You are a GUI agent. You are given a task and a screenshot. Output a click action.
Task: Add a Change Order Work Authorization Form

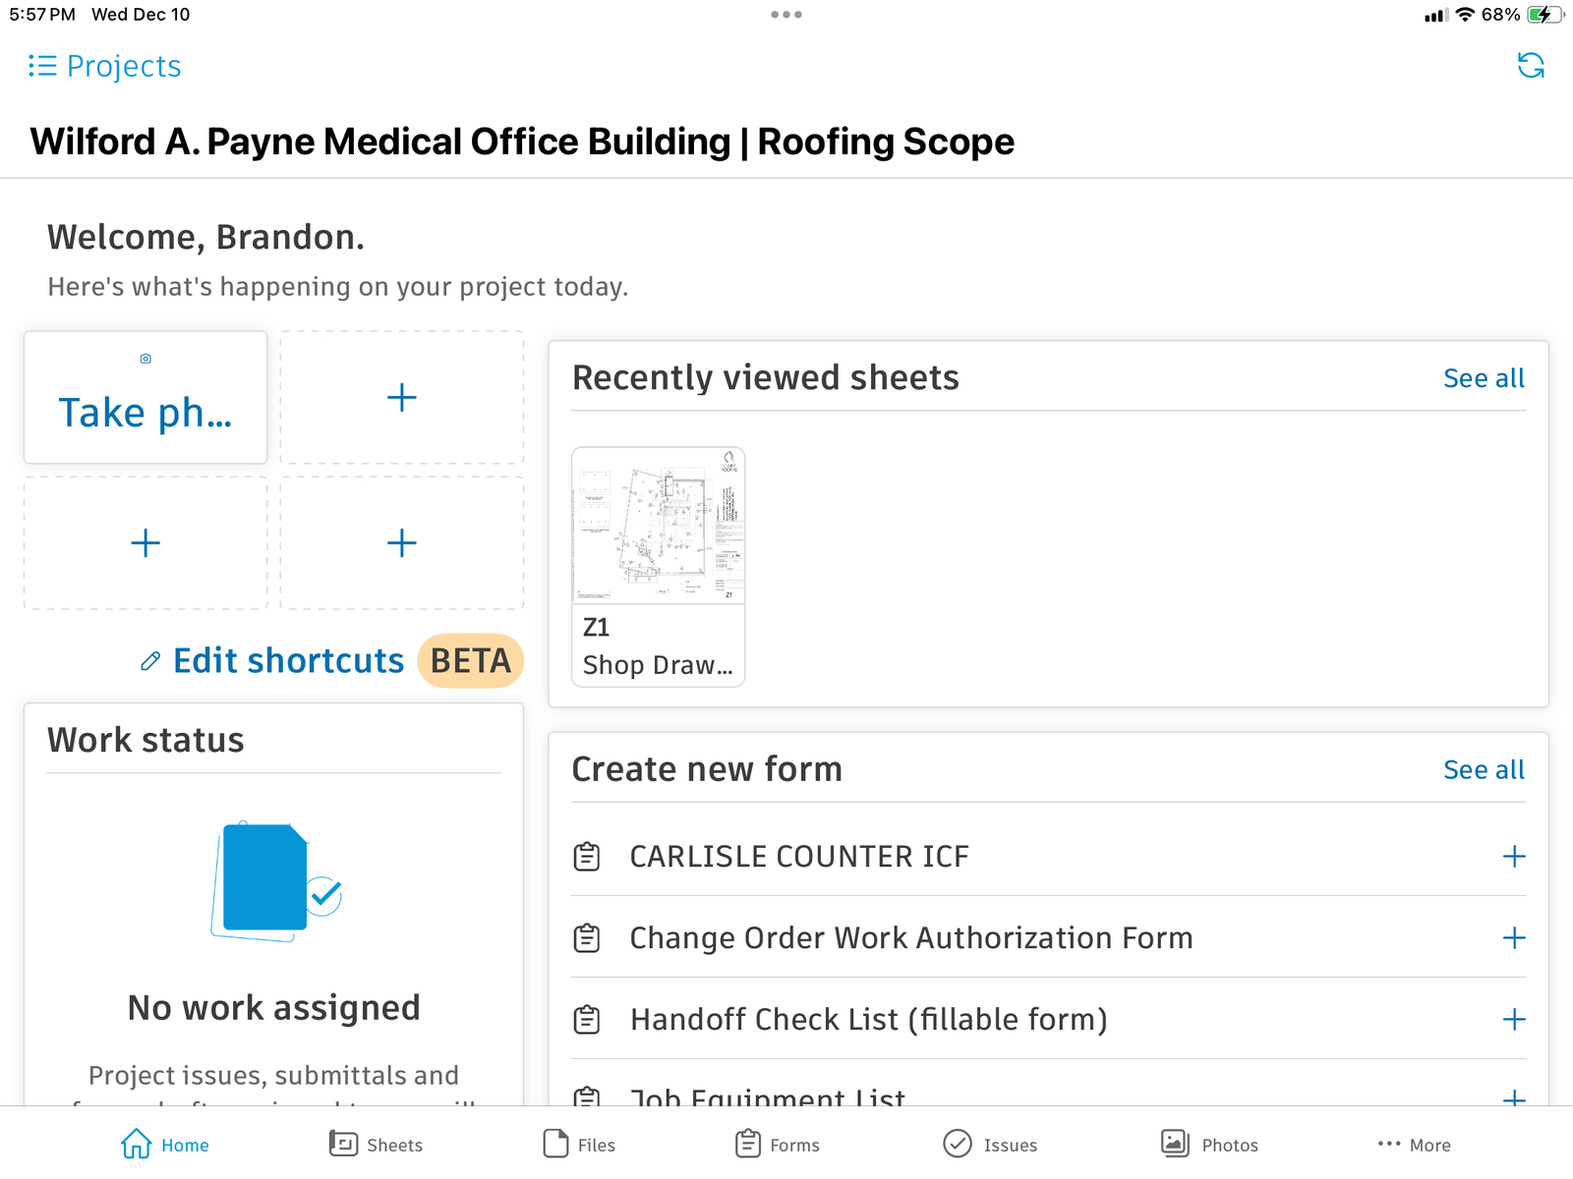1513,938
